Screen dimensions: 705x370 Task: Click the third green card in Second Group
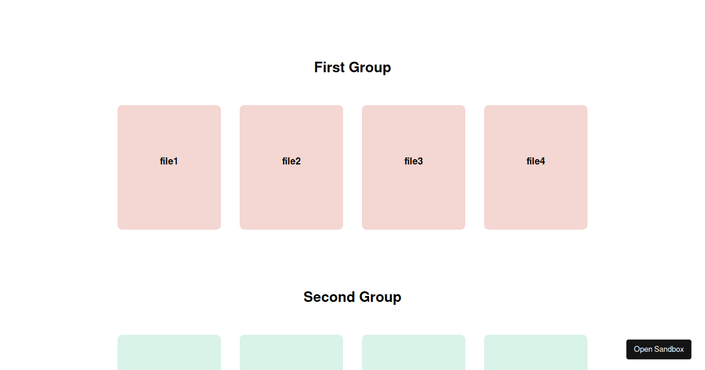click(414, 352)
